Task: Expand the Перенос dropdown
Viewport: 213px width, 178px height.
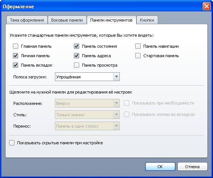Action: (87, 126)
